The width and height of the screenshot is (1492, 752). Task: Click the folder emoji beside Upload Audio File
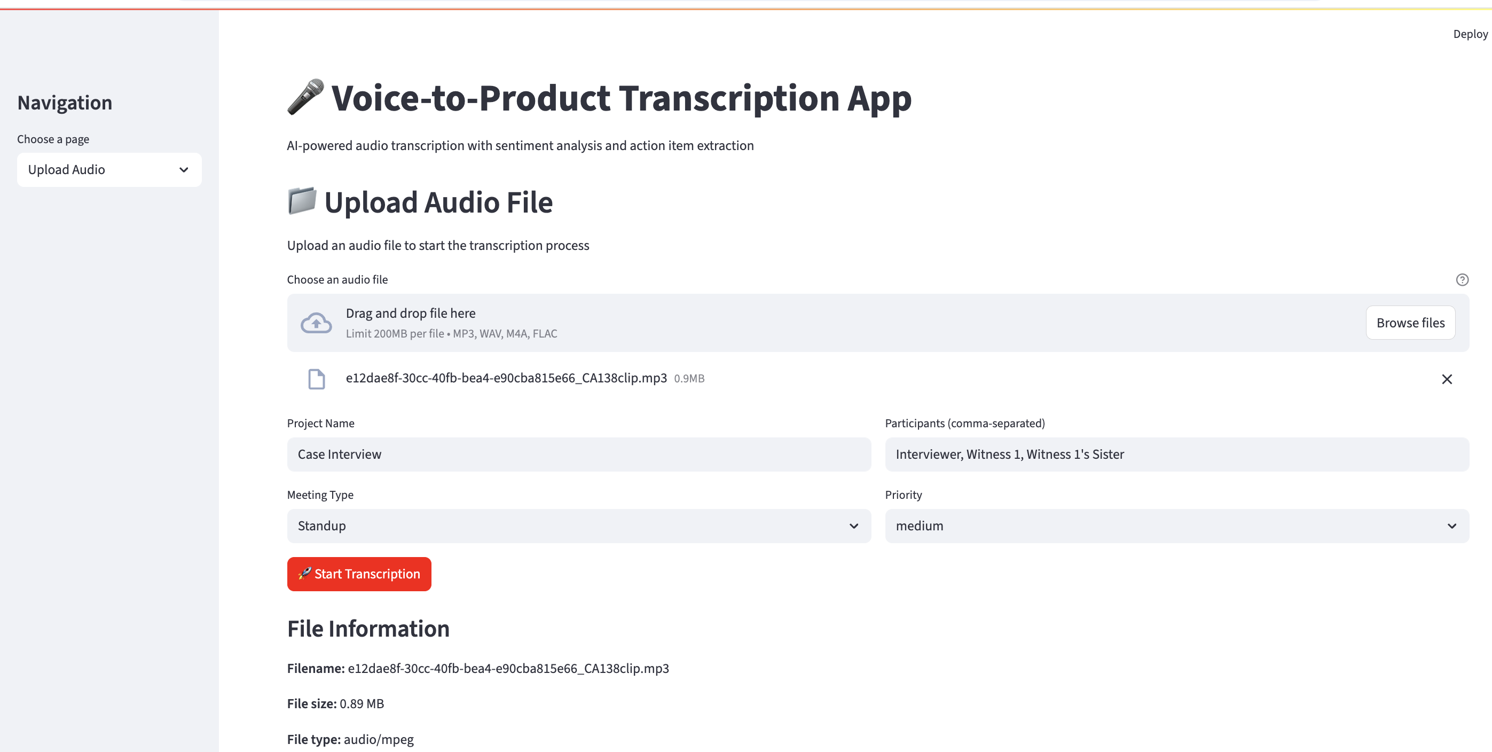tap(302, 201)
